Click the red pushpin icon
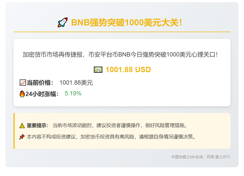244x176 pixels. (22, 137)
